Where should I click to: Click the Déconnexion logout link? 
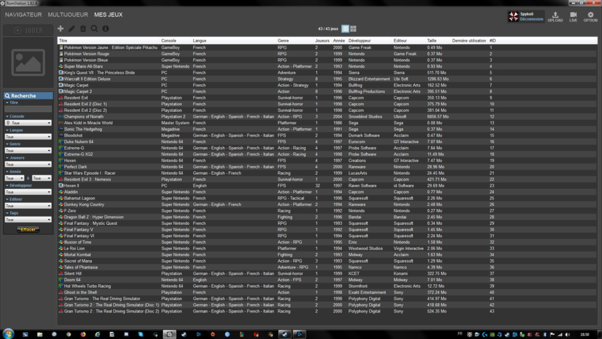[x=531, y=19]
